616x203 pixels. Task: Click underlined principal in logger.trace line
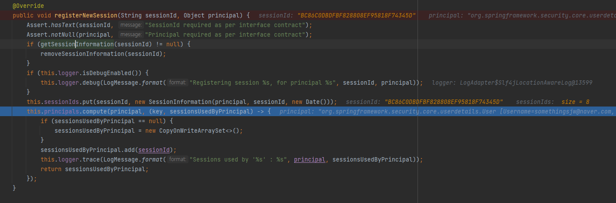[310, 159]
